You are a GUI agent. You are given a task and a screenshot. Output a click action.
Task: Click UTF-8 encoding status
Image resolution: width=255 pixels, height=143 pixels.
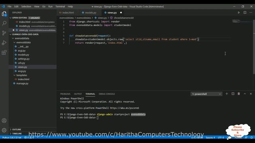coord(221,137)
